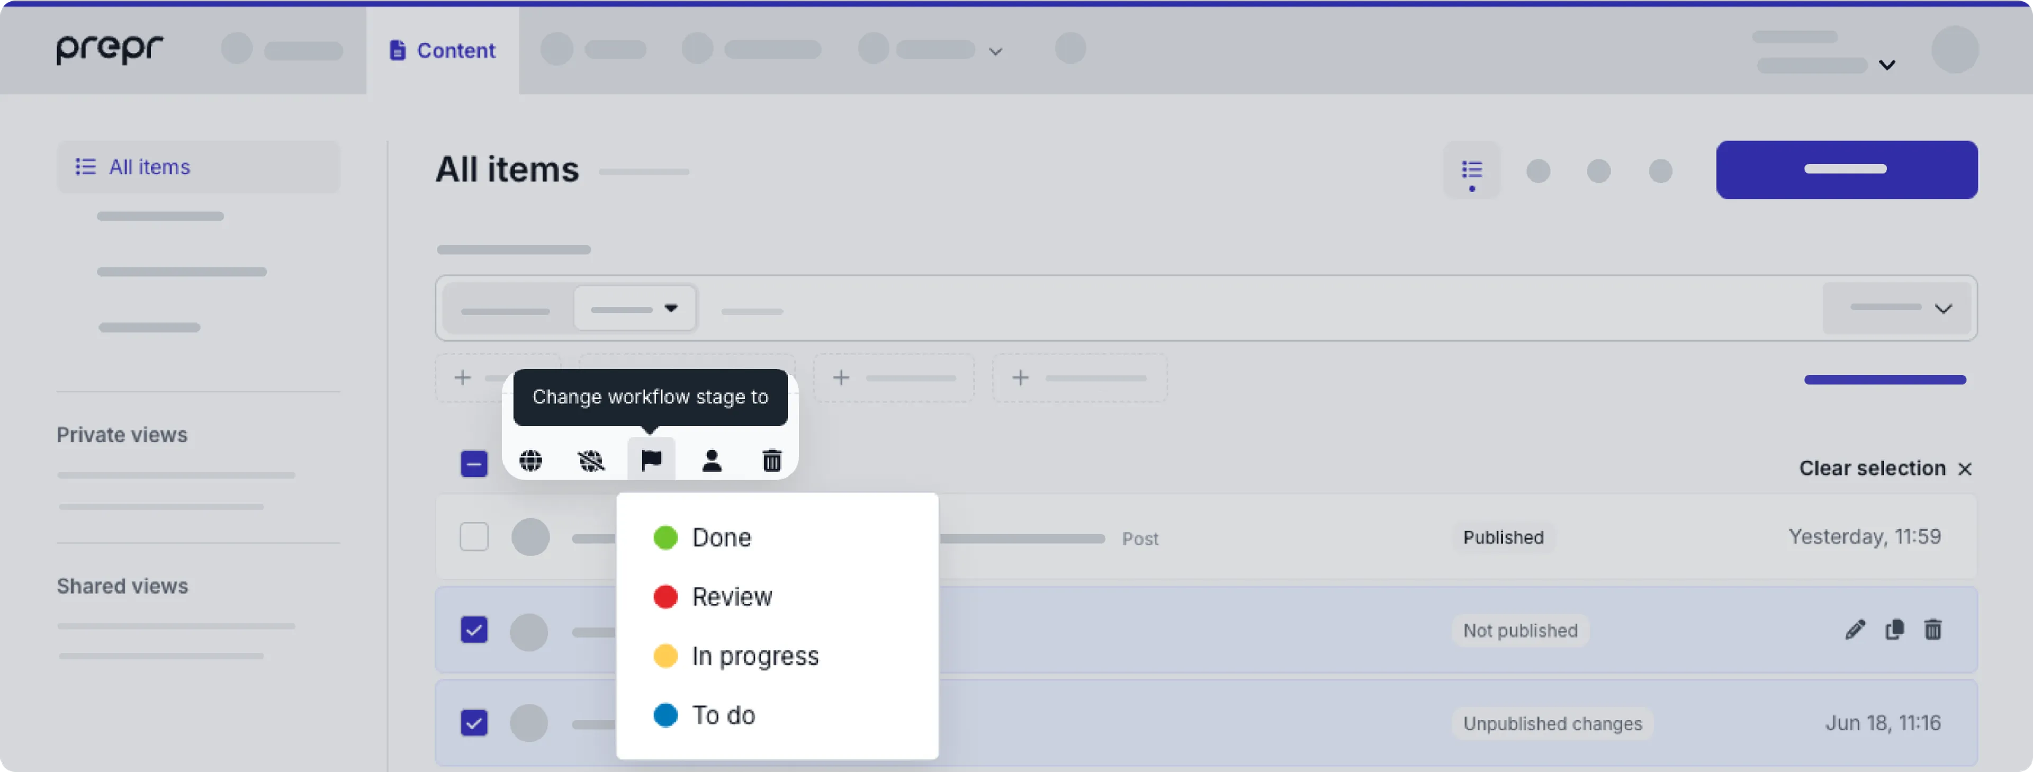Expand the header navigation item chevron
Image resolution: width=2033 pixels, height=772 pixels.
[996, 51]
